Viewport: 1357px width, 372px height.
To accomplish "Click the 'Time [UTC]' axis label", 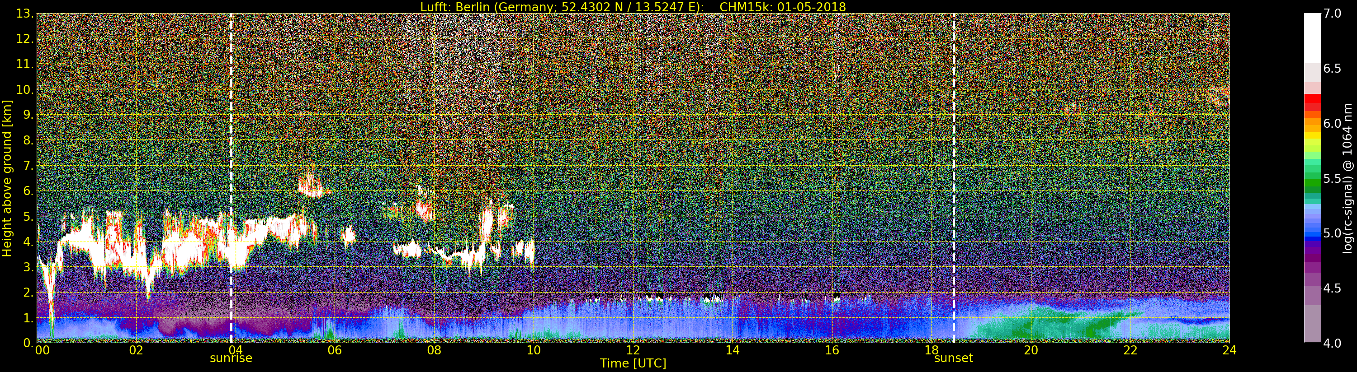I will coord(633,363).
